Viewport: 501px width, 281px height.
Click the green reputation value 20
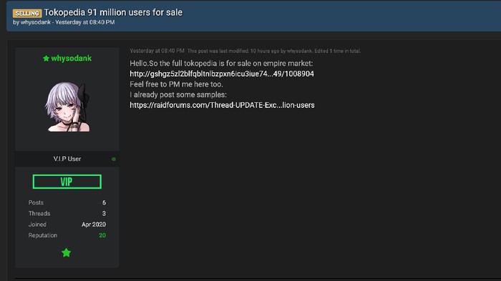[x=102, y=235]
